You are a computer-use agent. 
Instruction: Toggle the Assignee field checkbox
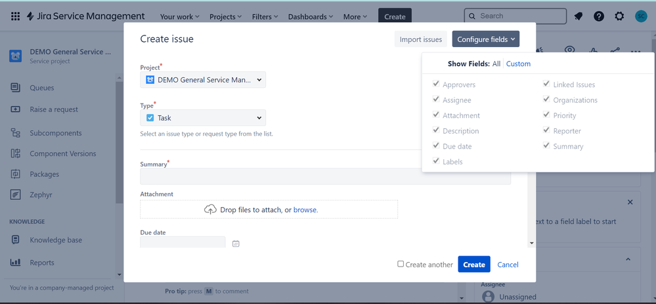tap(435, 100)
